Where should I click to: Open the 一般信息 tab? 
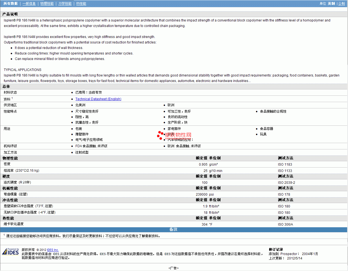29,4
